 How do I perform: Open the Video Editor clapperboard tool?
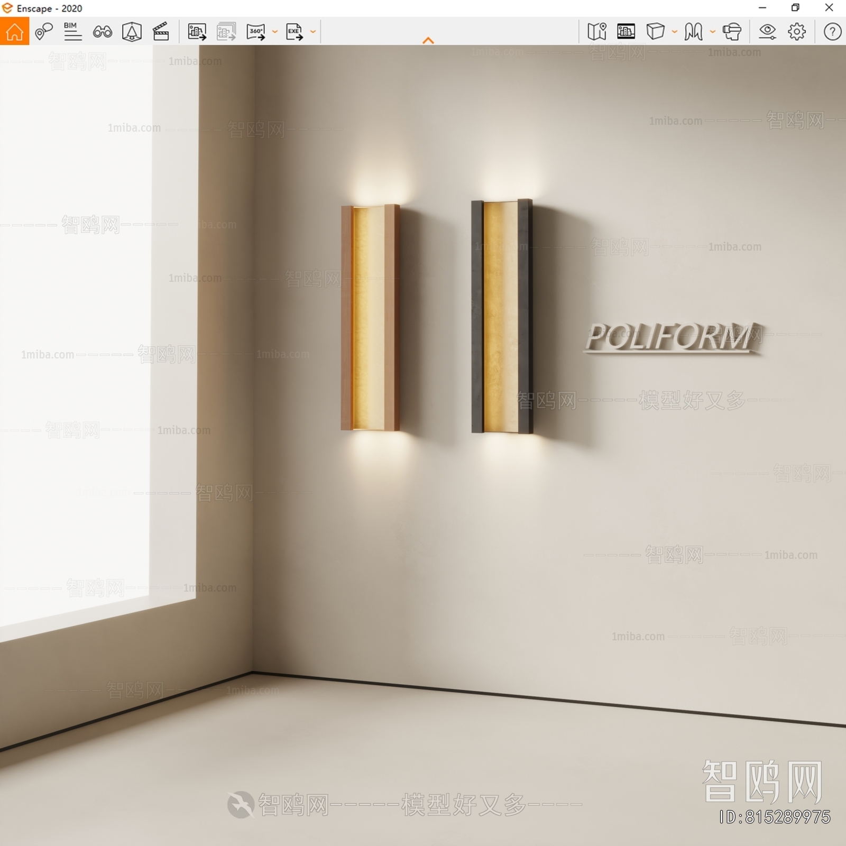coord(162,32)
